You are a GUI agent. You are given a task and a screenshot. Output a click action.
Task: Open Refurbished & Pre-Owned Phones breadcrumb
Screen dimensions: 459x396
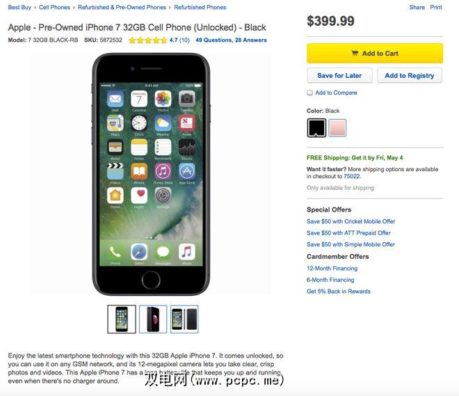(x=122, y=8)
